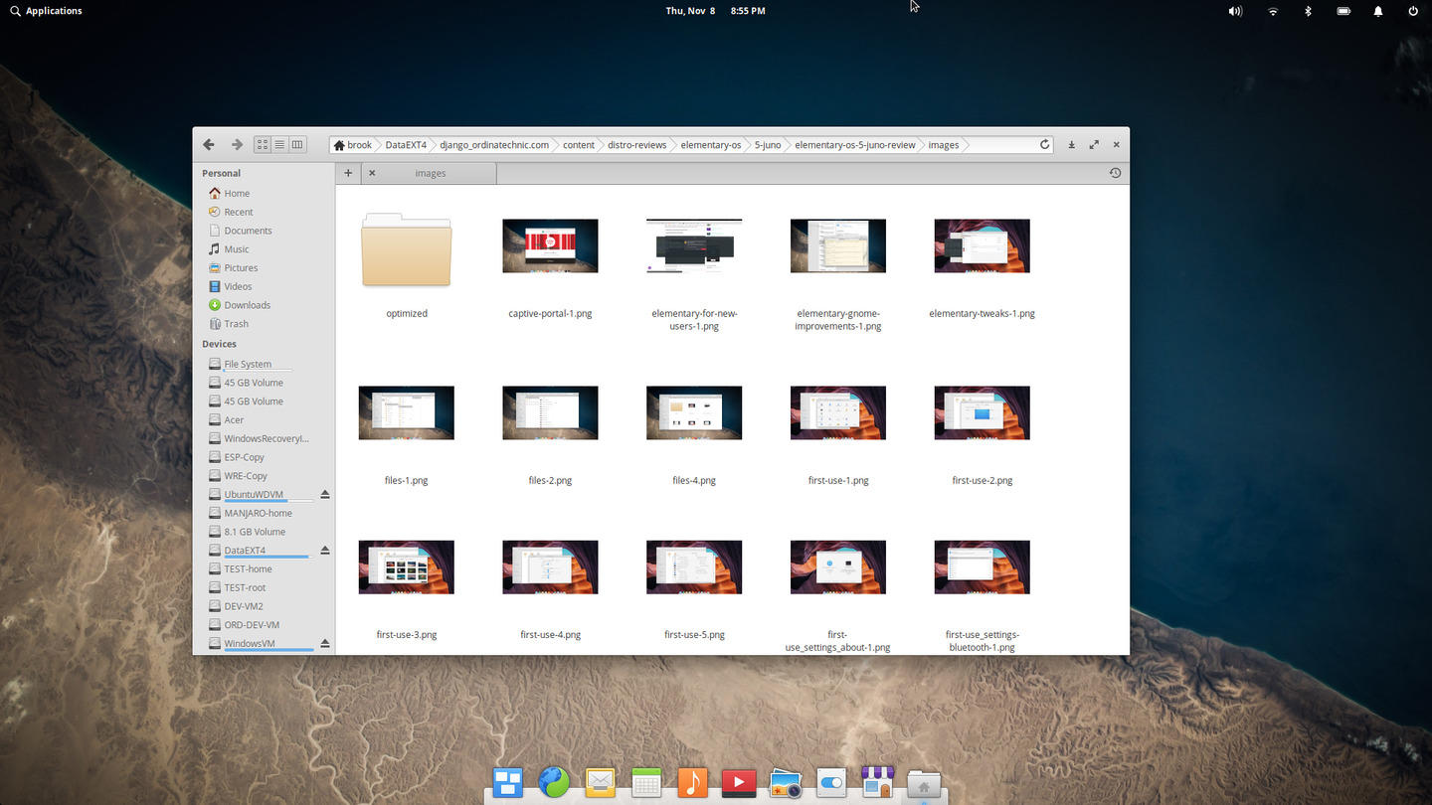Open Multitasking View from dock
The image size is (1432, 805).
508,783
